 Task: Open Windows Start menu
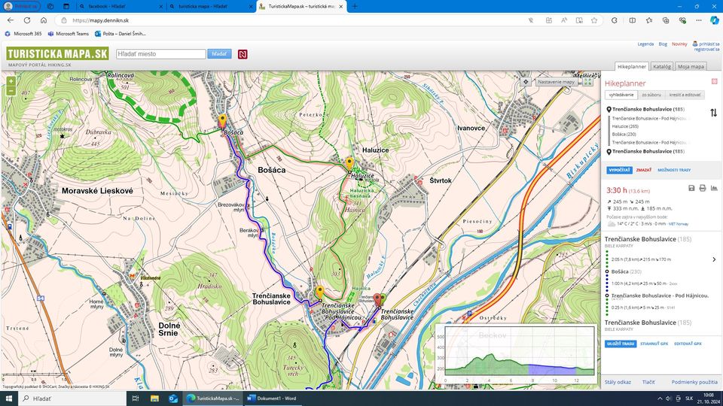(x=9, y=398)
